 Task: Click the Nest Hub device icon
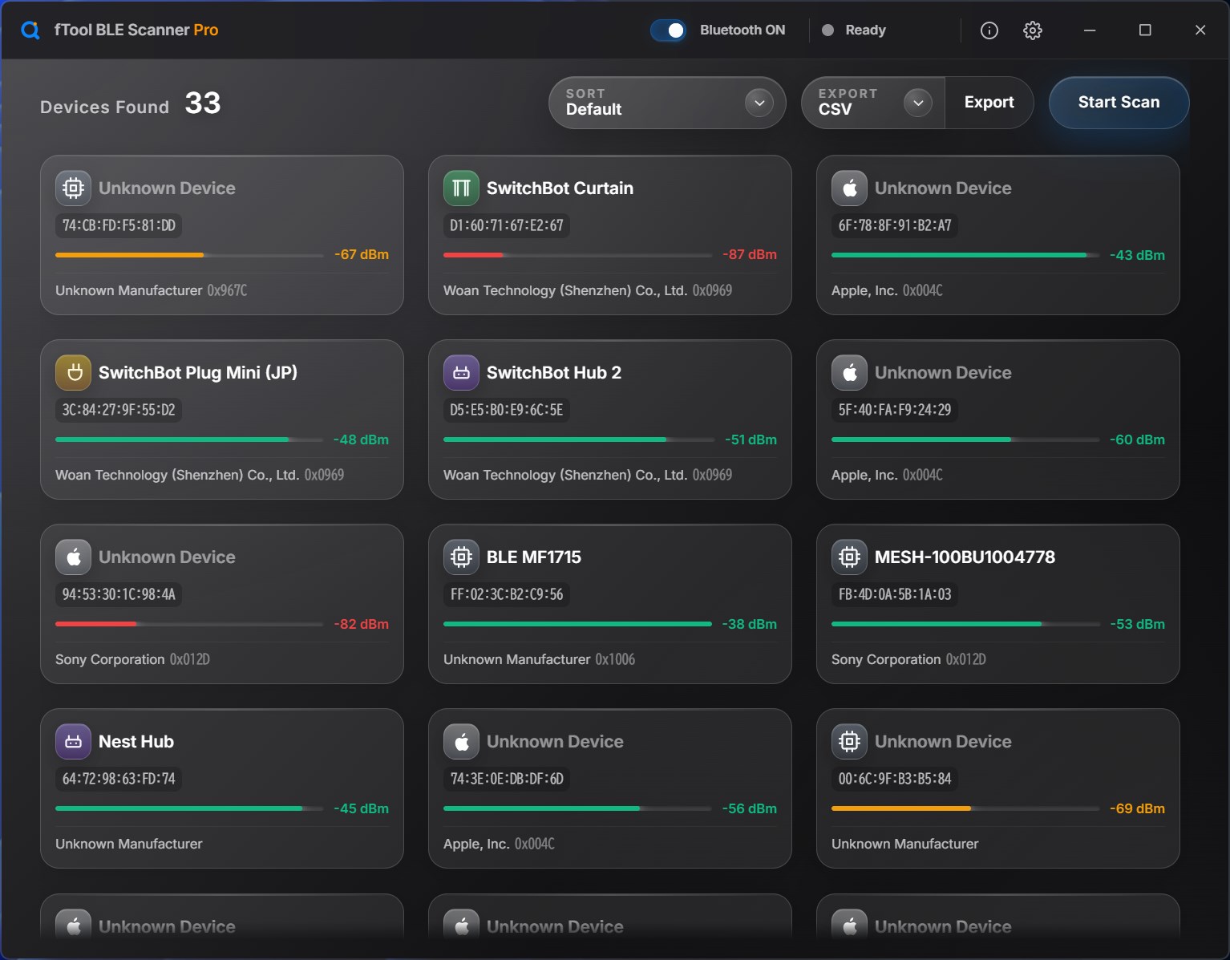point(73,742)
